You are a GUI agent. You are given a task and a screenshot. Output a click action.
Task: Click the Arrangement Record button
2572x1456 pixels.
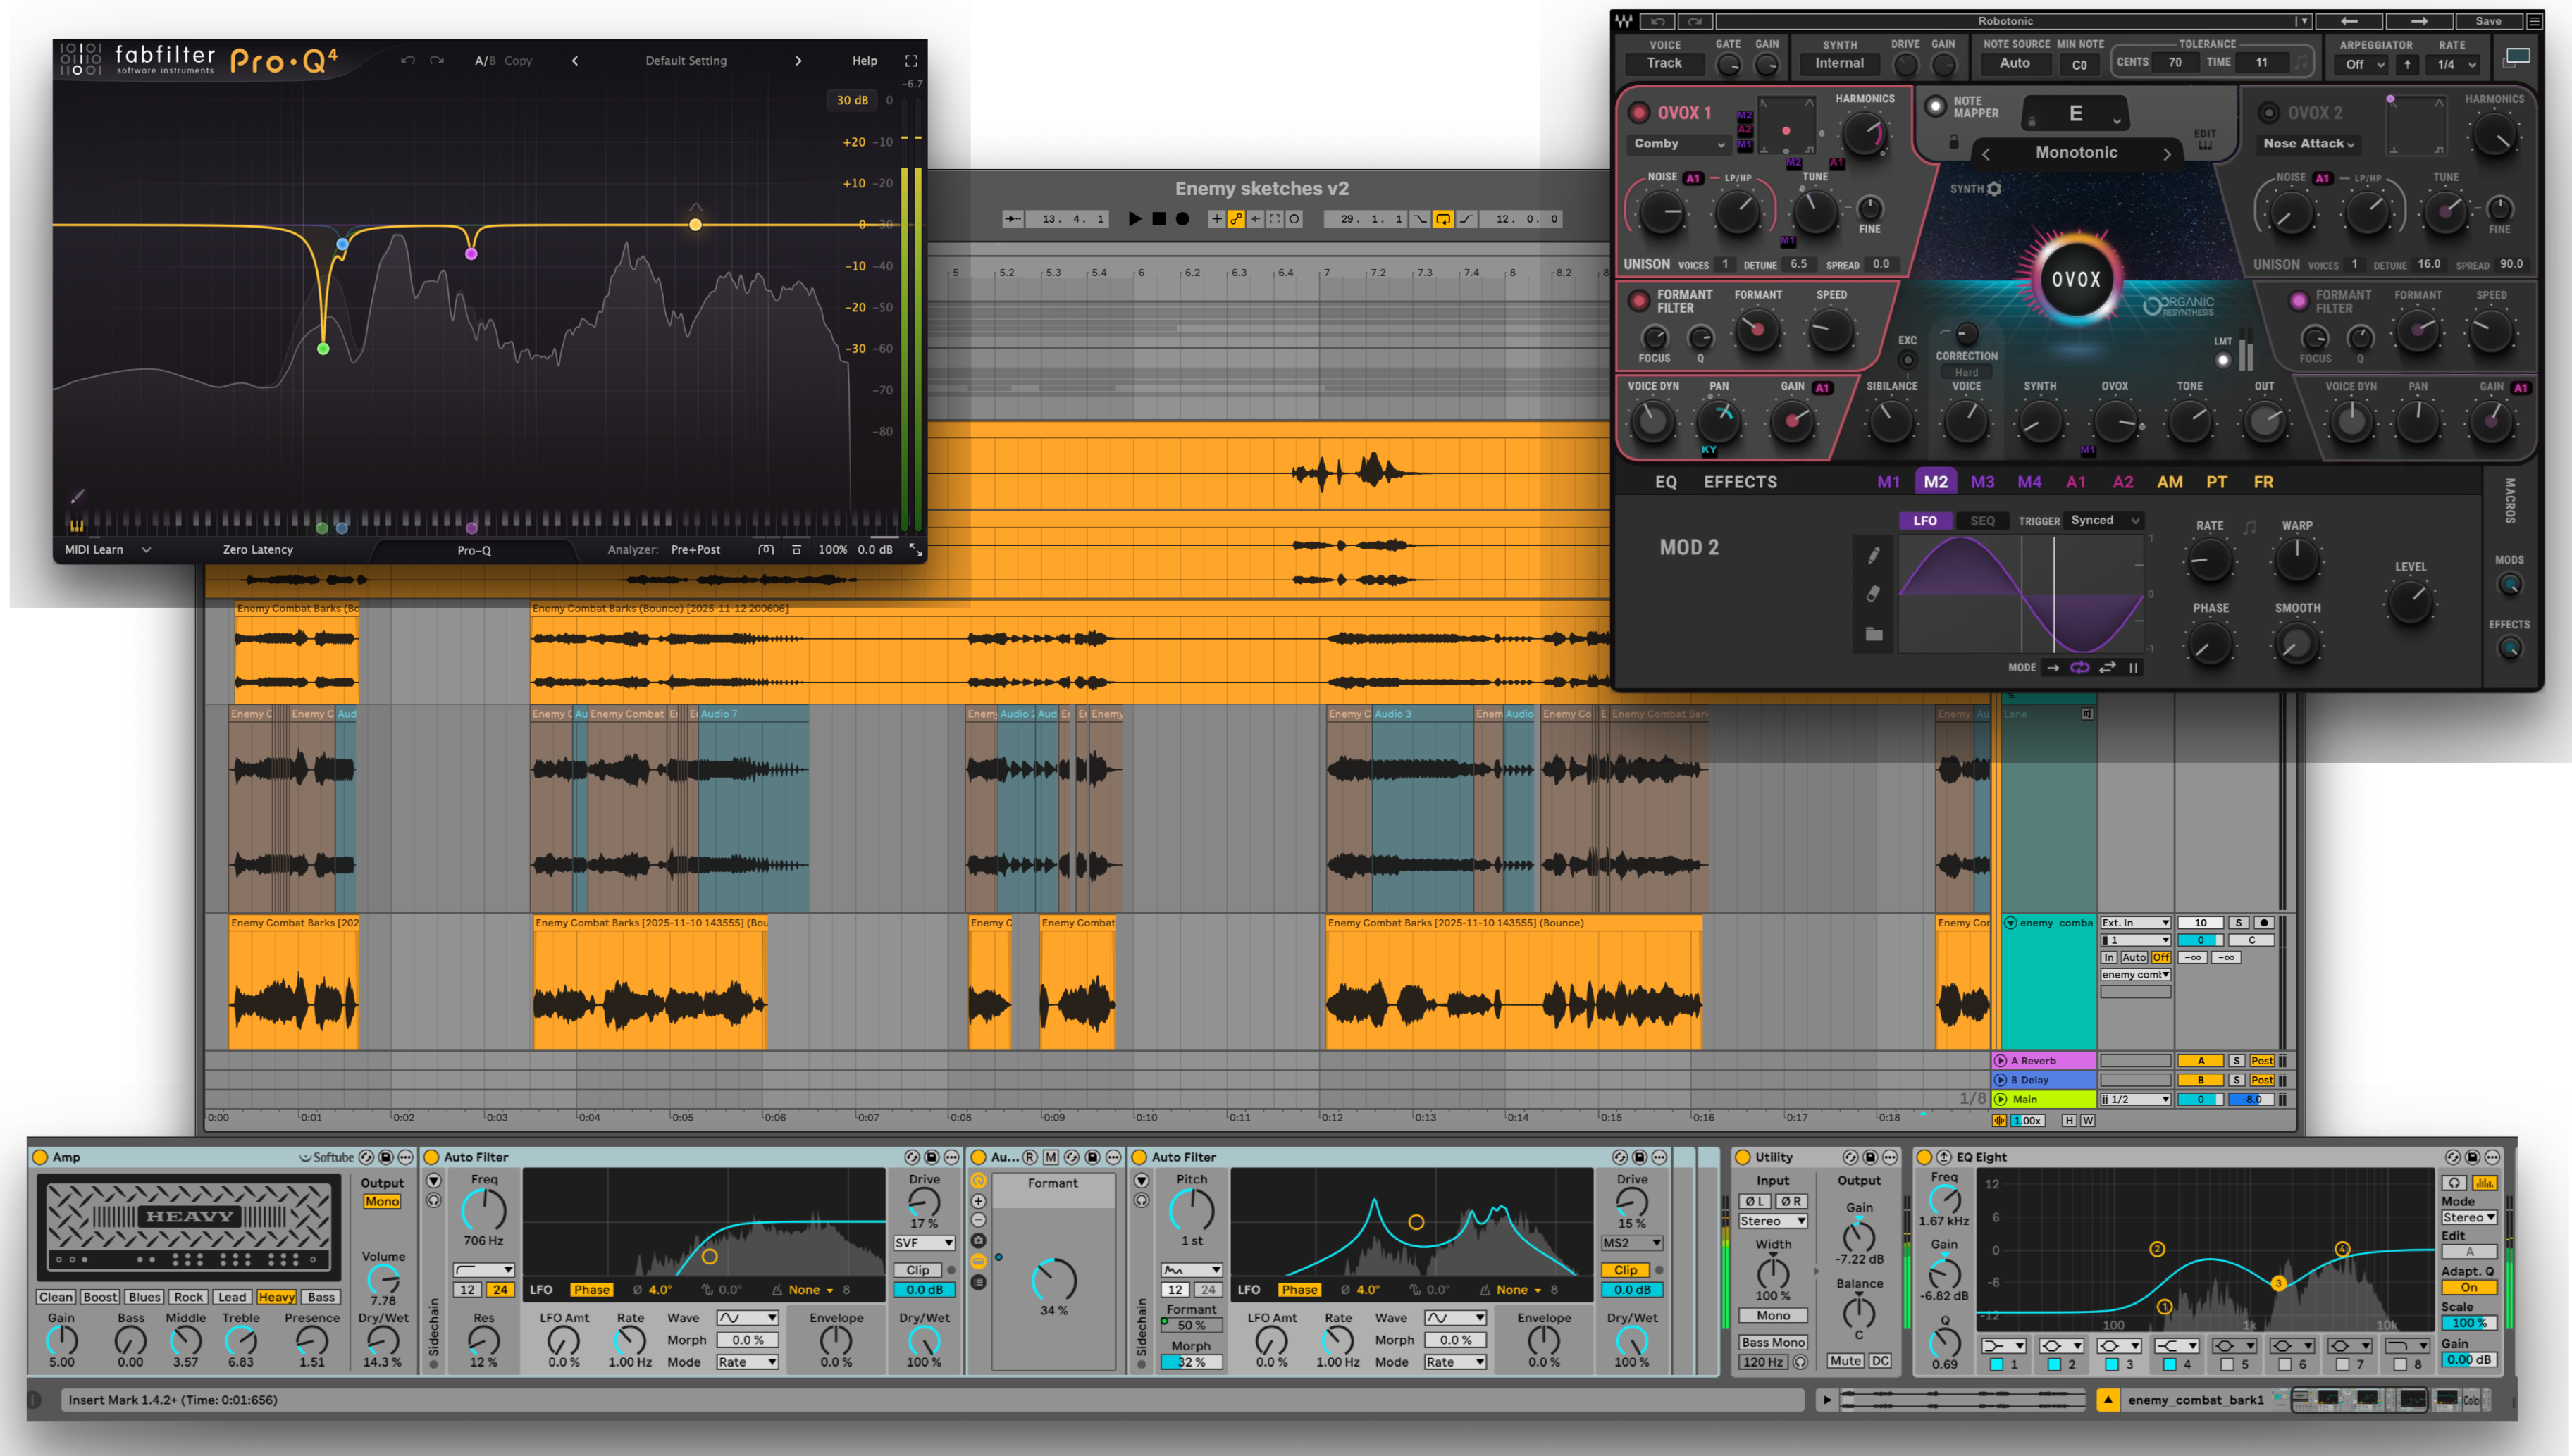pos(1182,219)
